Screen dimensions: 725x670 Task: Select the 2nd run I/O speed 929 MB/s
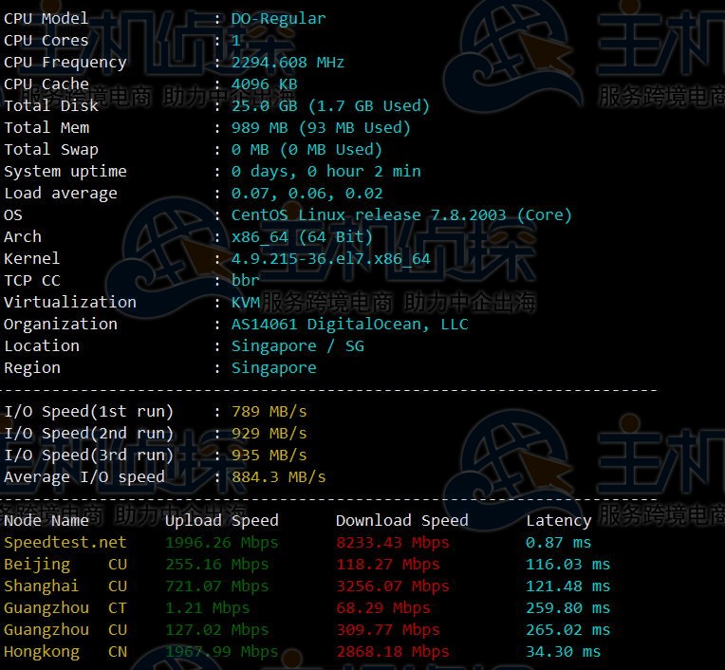coord(270,434)
